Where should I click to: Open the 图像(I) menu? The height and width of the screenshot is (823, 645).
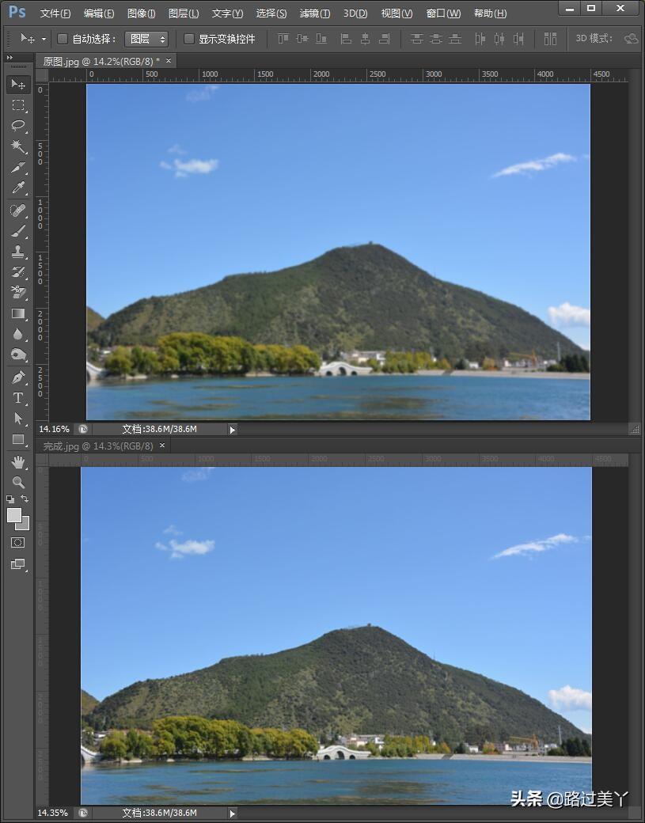141,13
